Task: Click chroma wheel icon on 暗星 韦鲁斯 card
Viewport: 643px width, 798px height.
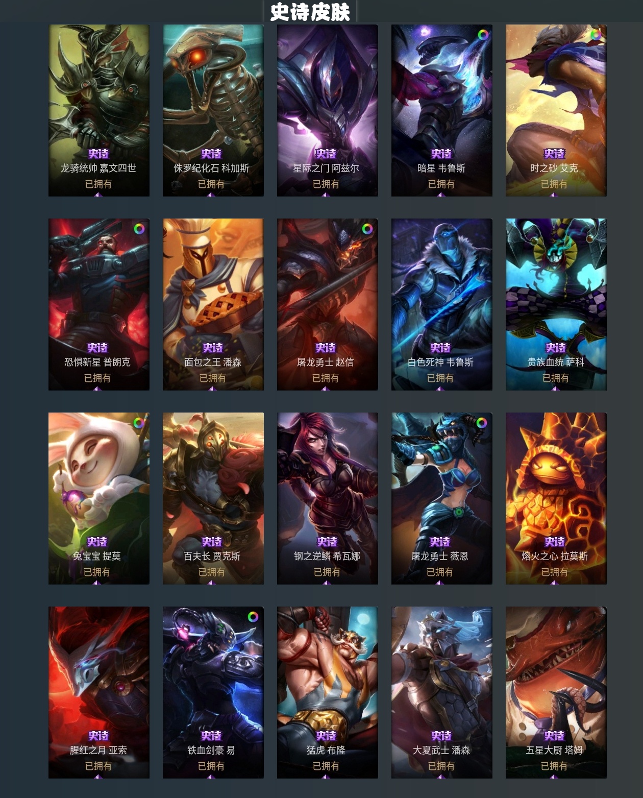Action: pos(482,35)
